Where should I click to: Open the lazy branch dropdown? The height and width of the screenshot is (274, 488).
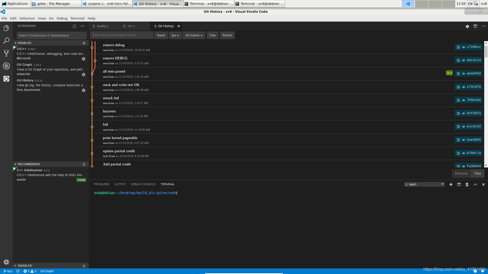coord(175,35)
